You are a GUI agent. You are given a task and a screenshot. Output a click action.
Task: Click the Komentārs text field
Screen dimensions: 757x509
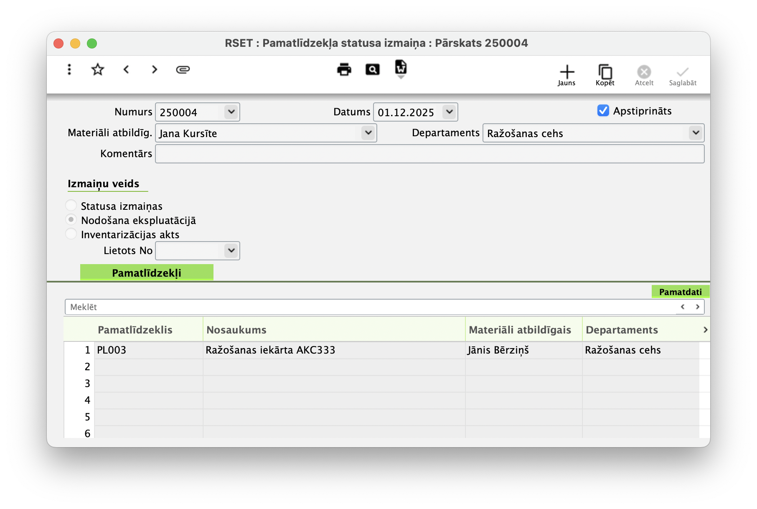tap(429, 154)
